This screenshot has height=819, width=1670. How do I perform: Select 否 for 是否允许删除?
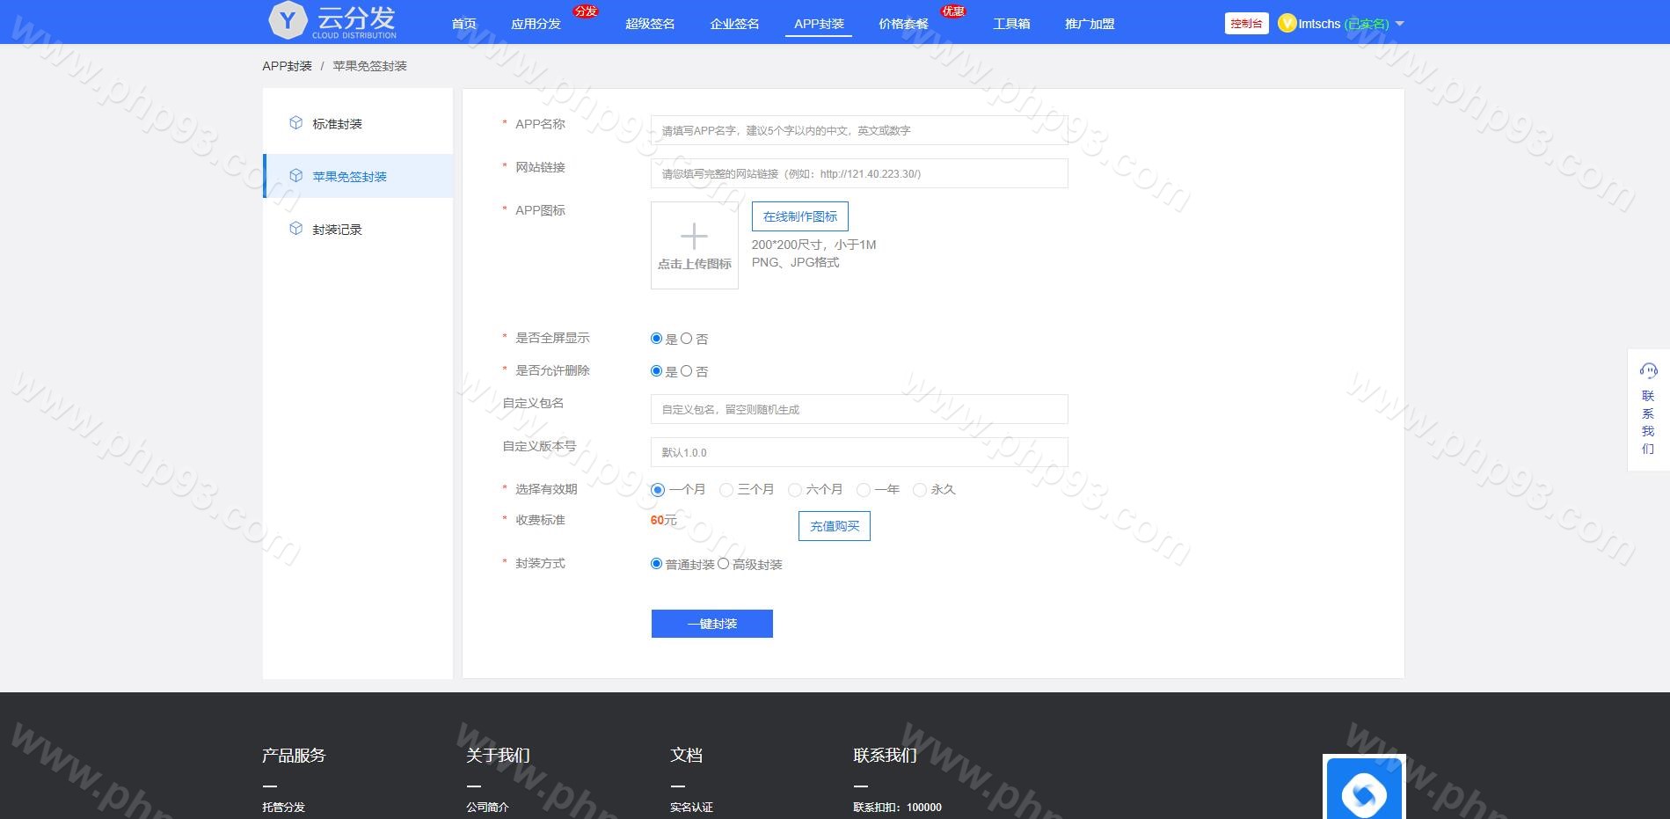687,371
